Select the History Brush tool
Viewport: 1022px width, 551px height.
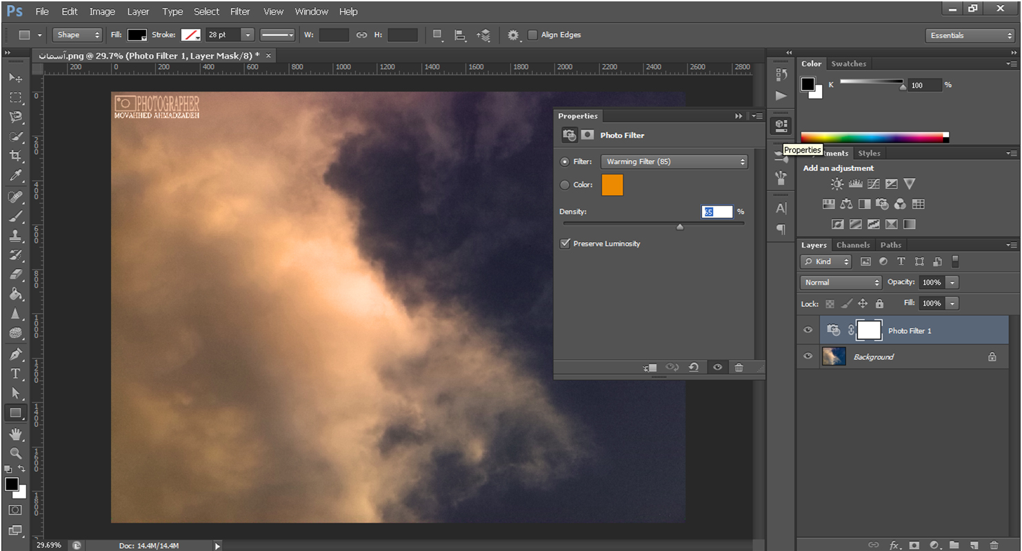[x=15, y=254]
